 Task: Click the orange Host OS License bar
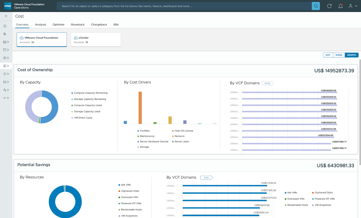coord(140,107)
